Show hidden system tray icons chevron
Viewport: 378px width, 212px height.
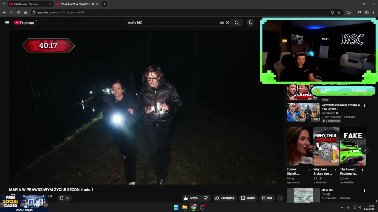(342, 207)
